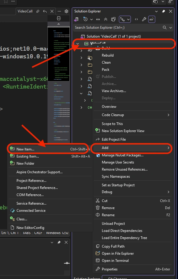Screen dimensions: 178x279
Task: Open the Code Cleanup submenu
Action: click(133, 115)
